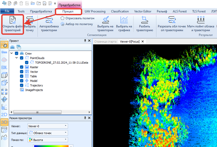
Task: Open the Classification ribbon tab
Action: click(x=120, y=11)
